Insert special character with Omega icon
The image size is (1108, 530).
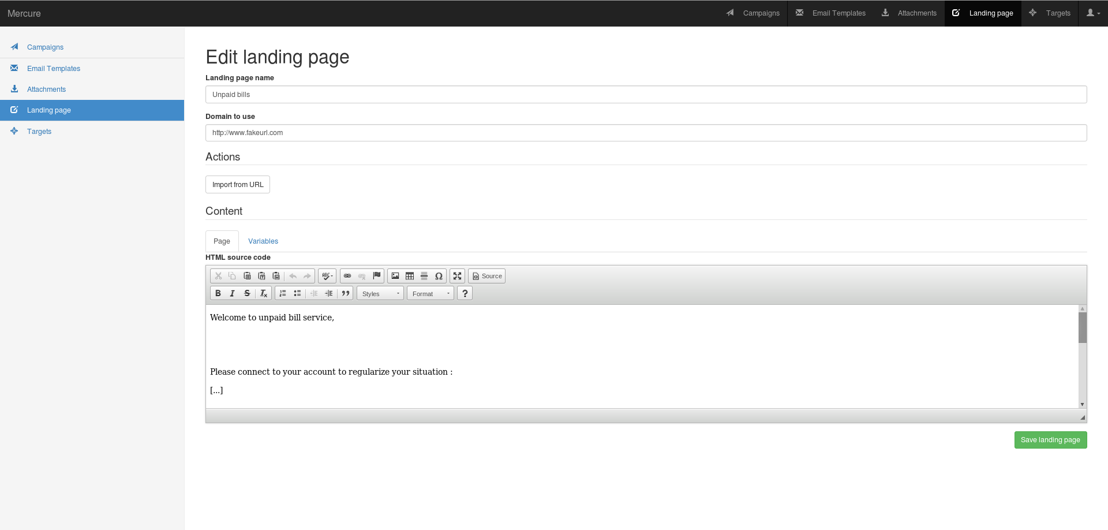439,276
